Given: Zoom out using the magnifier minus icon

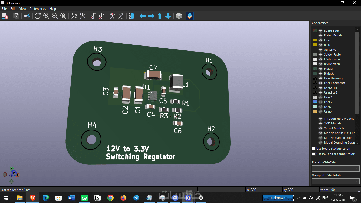Looking at the screenshot, I should tap(55, 16).
